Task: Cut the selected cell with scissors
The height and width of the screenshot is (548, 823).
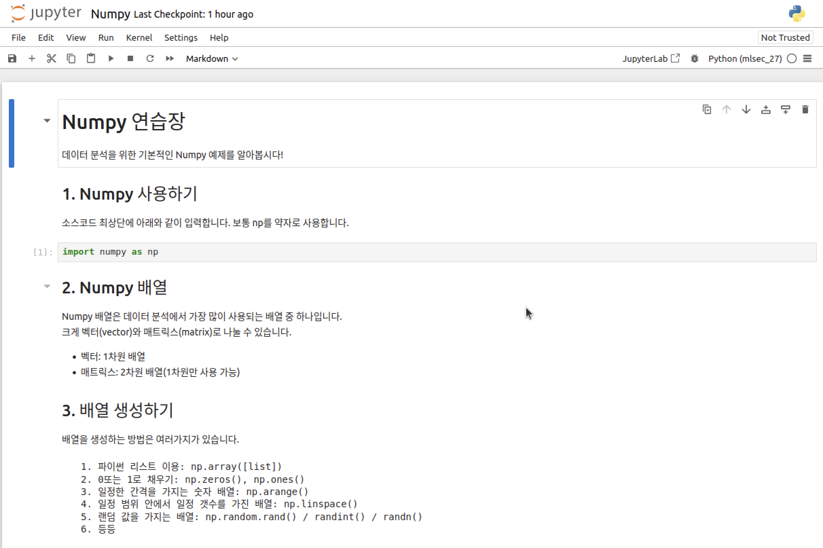Action: [51, 58]
